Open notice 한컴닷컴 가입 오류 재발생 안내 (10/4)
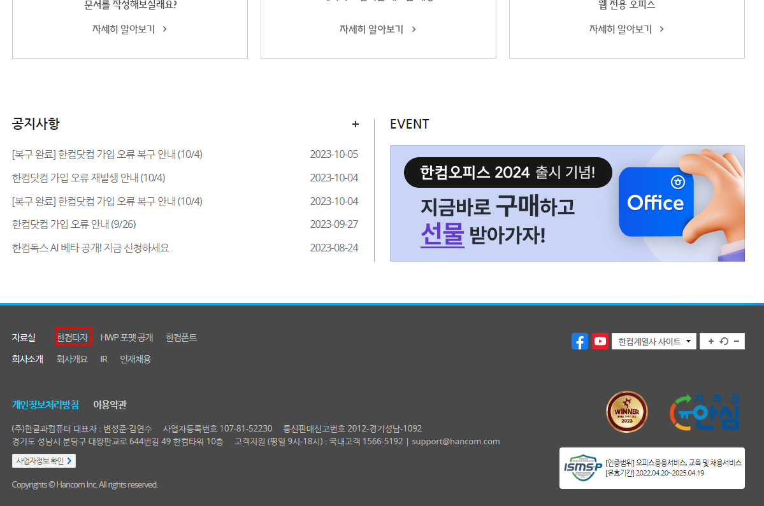764x506 pixels. click(x=89, y=178)
